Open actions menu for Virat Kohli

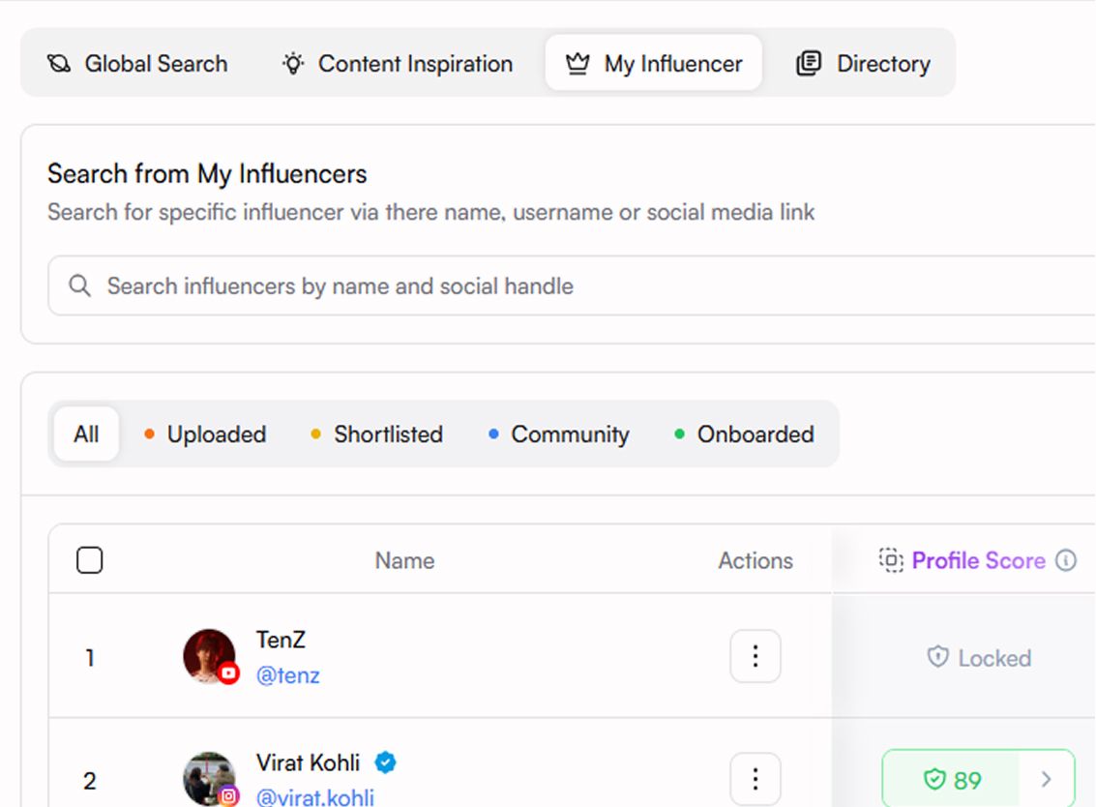755,779
